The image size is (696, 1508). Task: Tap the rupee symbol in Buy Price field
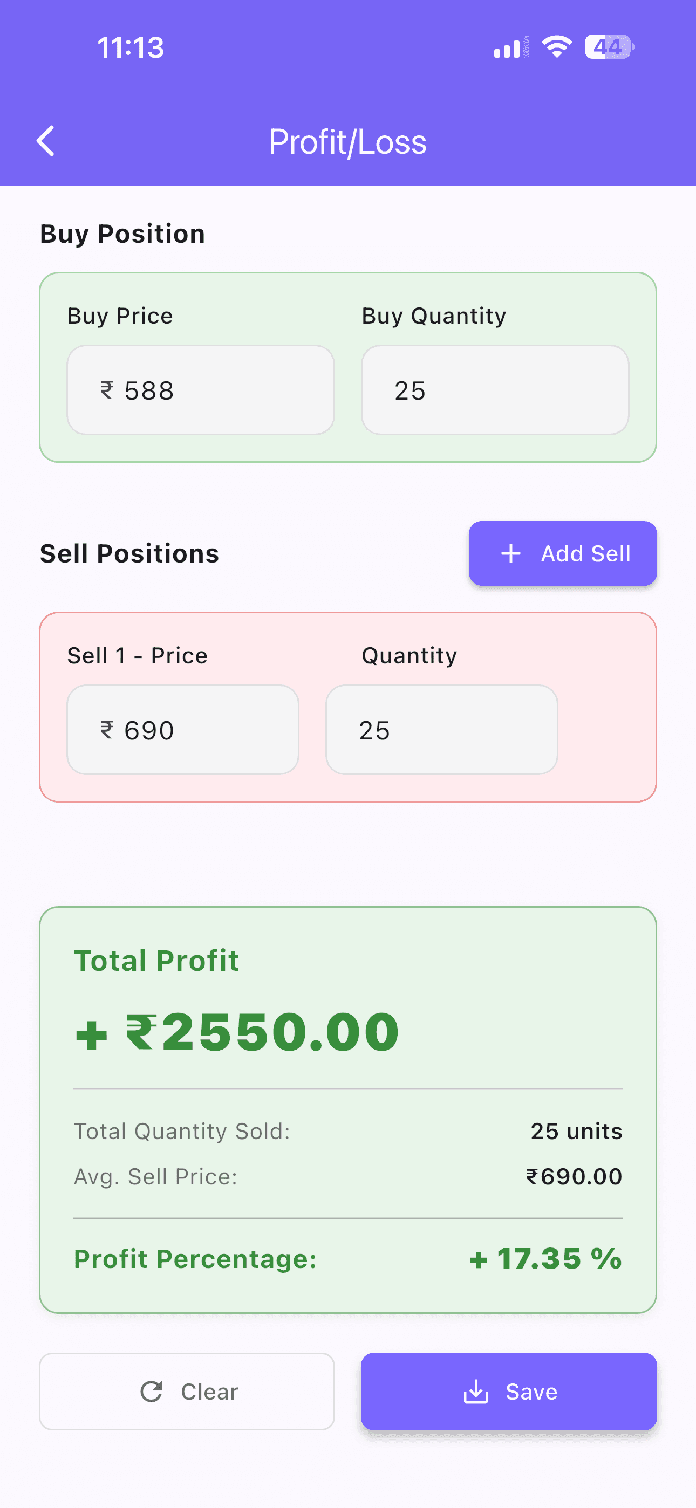pyautogui.click(x=106, y=389)
